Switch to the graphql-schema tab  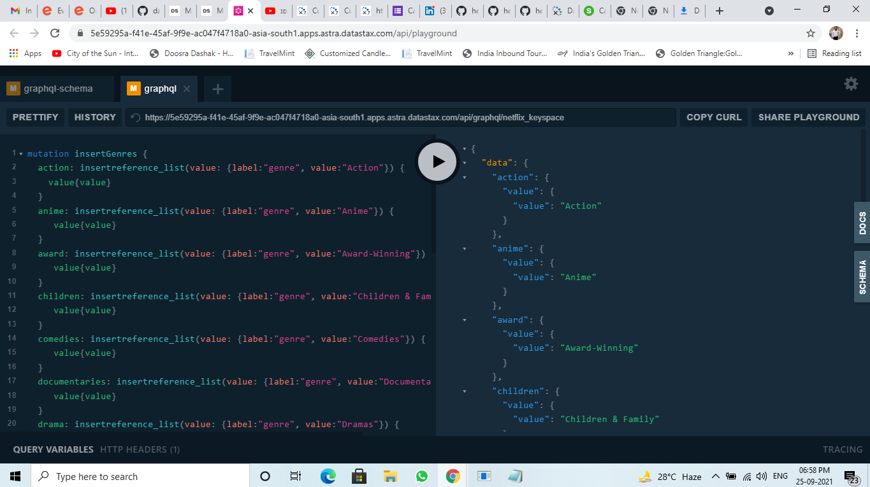(x=57, y=88)
